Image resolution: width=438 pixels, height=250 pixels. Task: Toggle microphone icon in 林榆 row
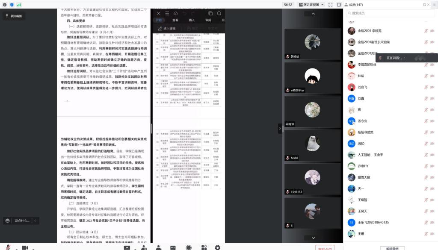click(x=426, y=76)
